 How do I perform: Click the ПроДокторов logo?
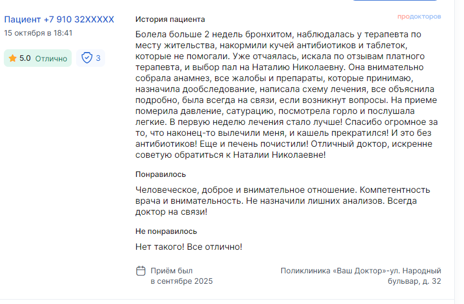click(x=419, y=17)
